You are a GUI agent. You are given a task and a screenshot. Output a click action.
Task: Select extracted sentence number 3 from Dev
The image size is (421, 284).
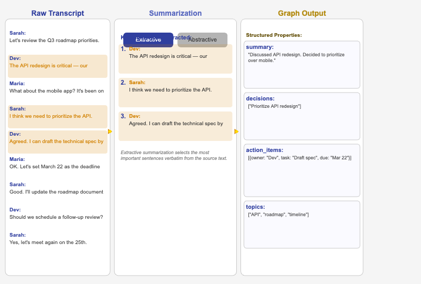[175, 126]
